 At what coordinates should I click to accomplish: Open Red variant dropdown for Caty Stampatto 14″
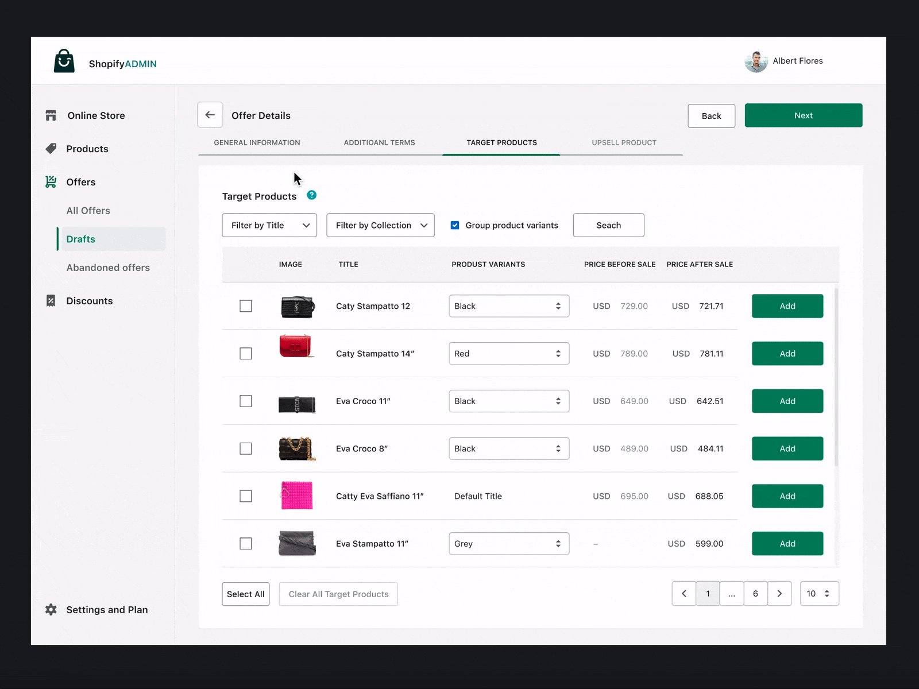[x=509, y=354]
